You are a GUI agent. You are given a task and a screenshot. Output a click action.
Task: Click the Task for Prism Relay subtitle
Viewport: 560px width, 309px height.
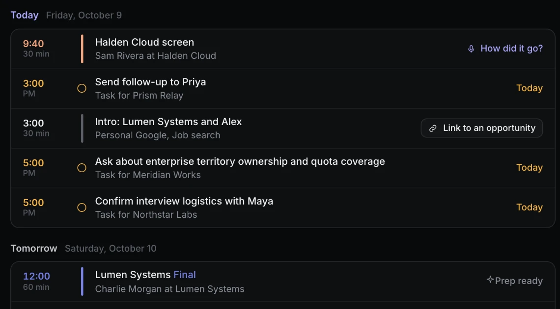pos(139,96)
